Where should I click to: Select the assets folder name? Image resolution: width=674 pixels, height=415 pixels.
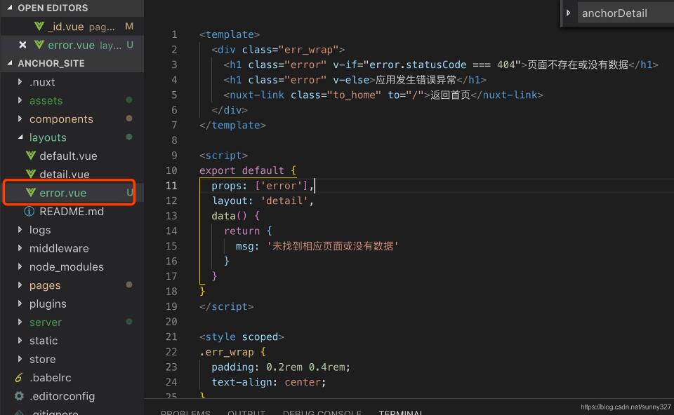[x=46, y=100]
